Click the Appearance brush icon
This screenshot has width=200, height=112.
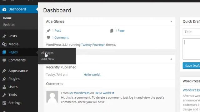(x=4, y=71)
